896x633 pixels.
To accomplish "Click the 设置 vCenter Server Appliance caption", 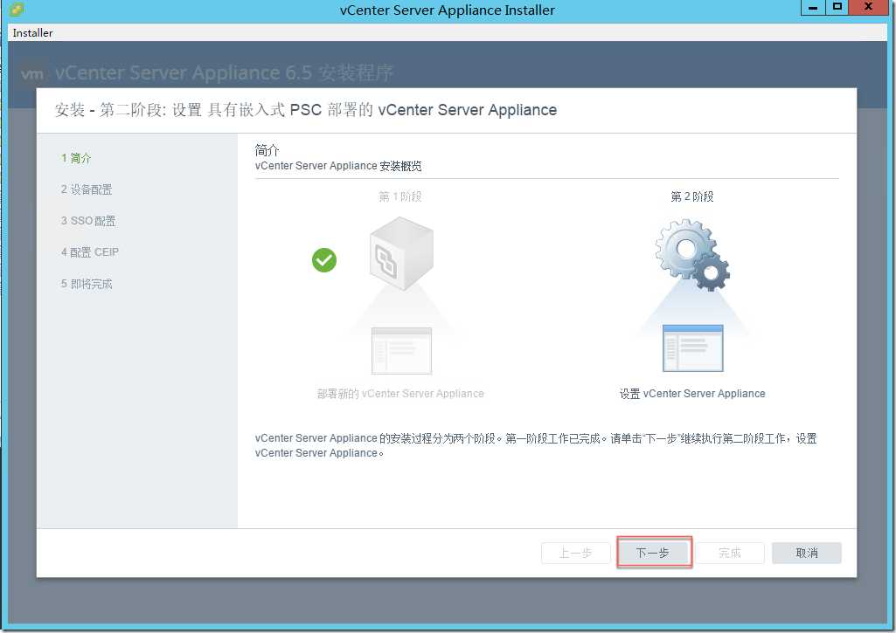I will tap(692, 393).
